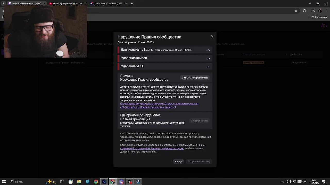Click the disabled "Подробности" button in dialog
The image size is (330, 185).
tap(199, 121)
